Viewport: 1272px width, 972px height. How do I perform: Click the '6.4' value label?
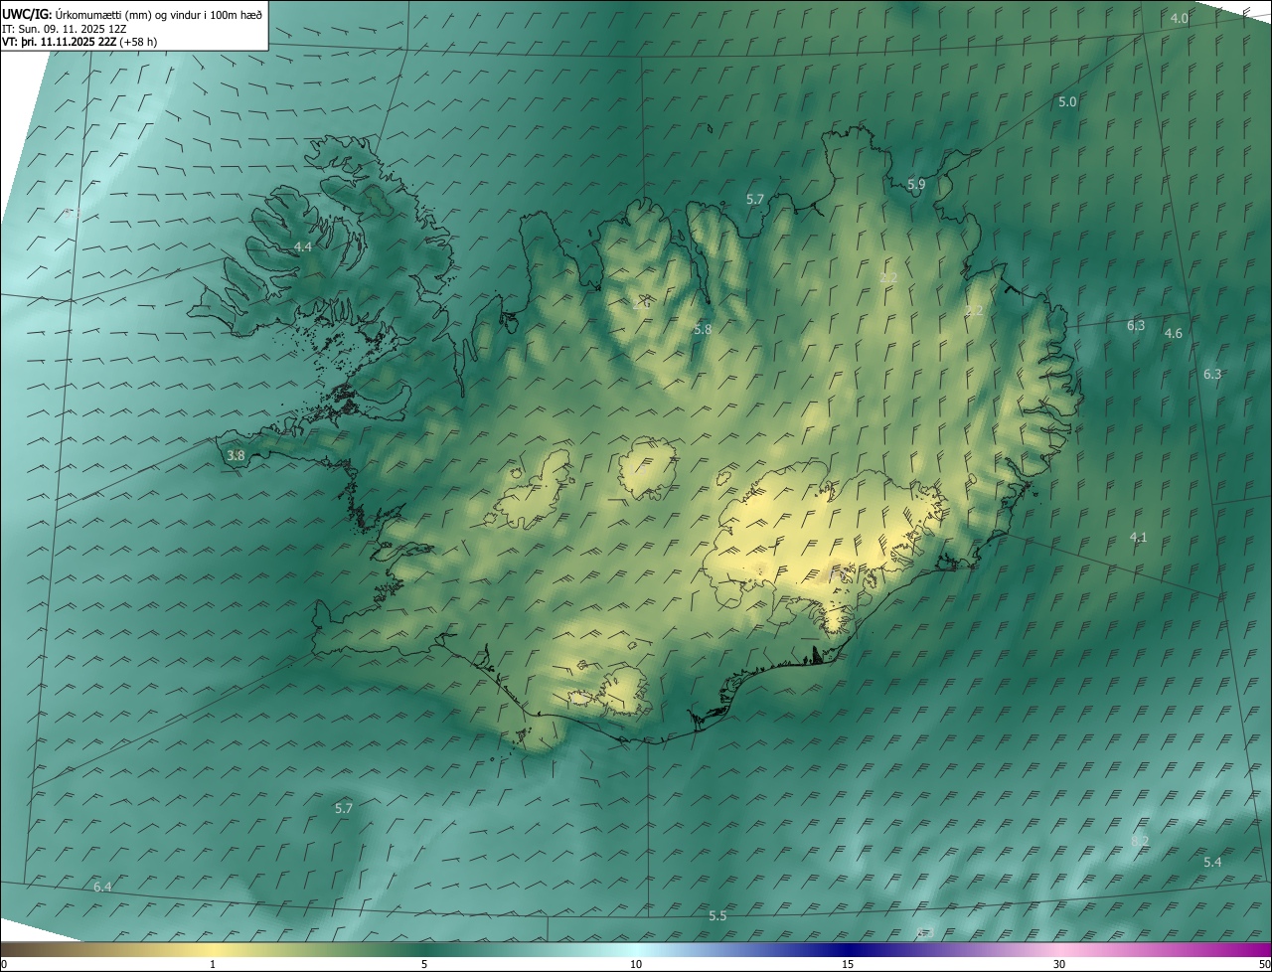coord(102,887)
